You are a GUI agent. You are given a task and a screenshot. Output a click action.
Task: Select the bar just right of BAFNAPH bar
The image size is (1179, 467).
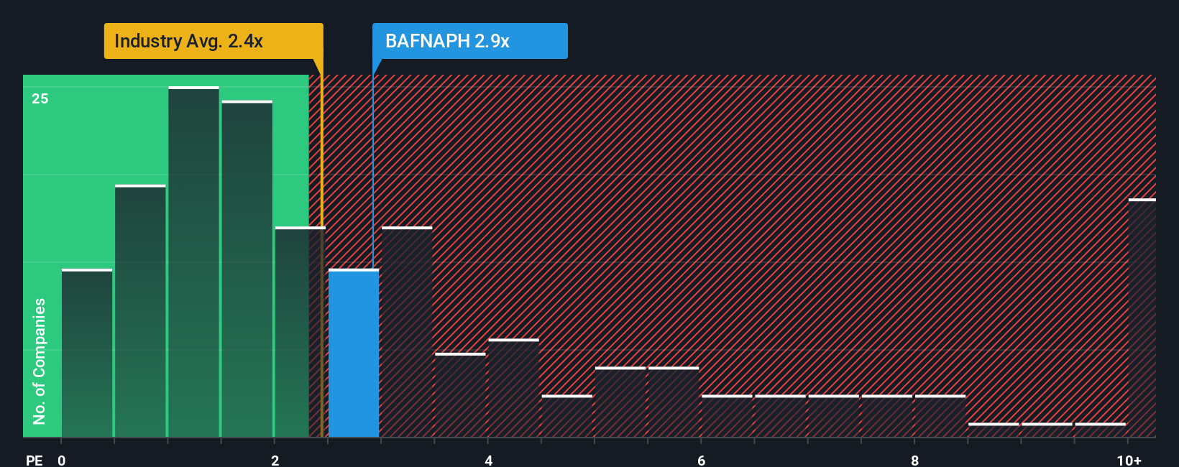coord(407,332)
